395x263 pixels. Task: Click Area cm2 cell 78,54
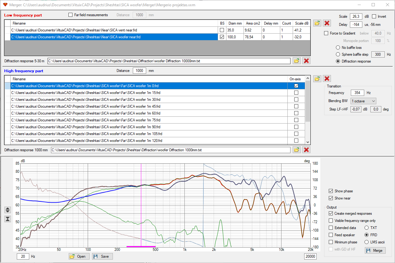252,37
